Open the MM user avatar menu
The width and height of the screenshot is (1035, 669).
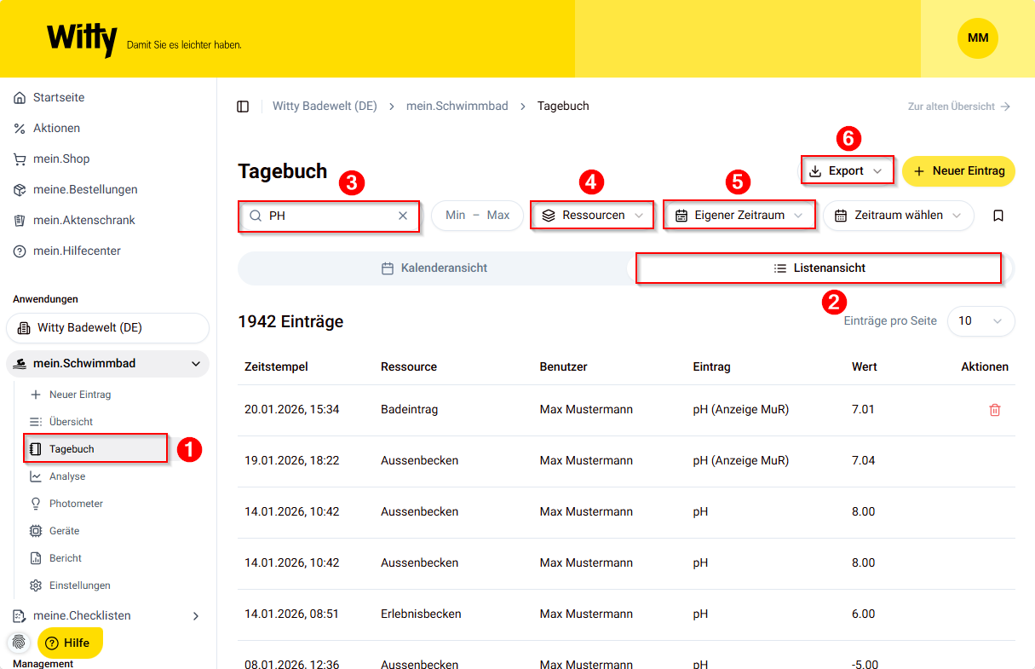[978, 38]
